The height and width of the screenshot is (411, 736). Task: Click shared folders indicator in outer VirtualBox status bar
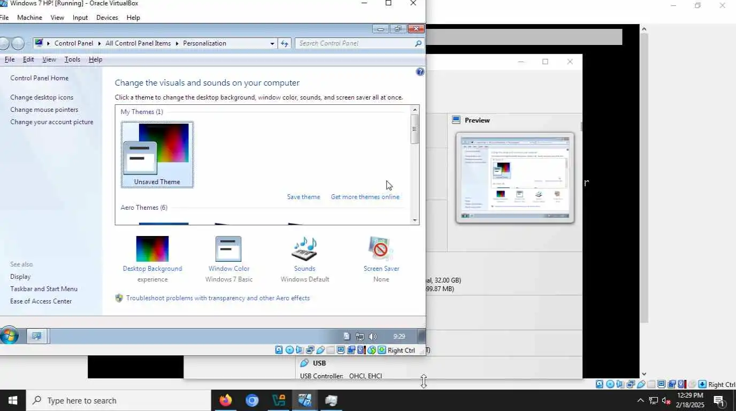pos(651,384)
